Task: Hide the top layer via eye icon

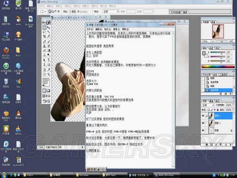Action: [203, 116]
